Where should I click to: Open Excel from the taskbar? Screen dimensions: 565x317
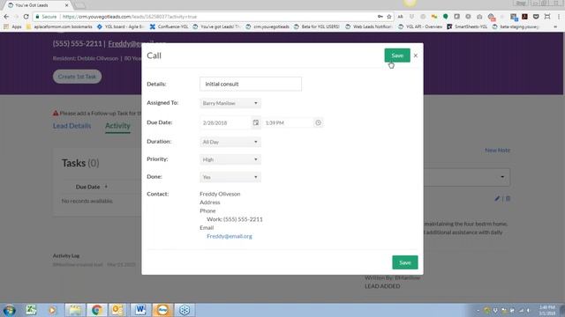click(x=32, y=310)
